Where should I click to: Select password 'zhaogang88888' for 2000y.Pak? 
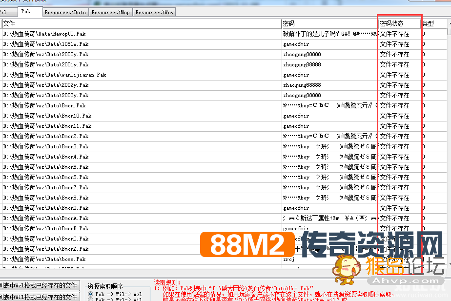[302, 54]
